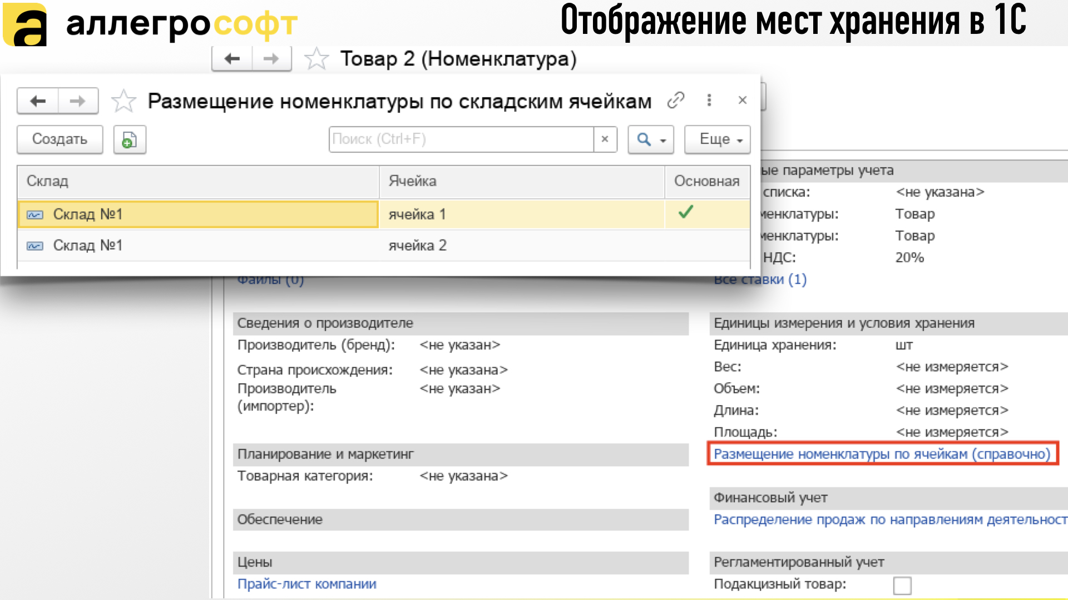Click the Сведения о производителе section header
This screenshot has width=1068, height=600.
click(461, 323)
